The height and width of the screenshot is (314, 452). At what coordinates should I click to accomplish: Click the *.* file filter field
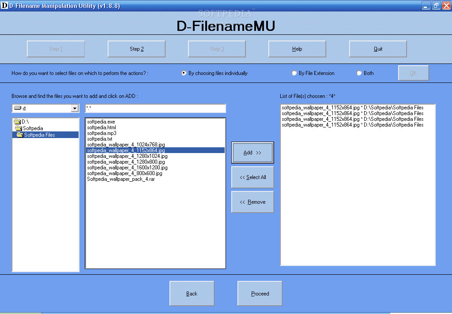(155, 108)
